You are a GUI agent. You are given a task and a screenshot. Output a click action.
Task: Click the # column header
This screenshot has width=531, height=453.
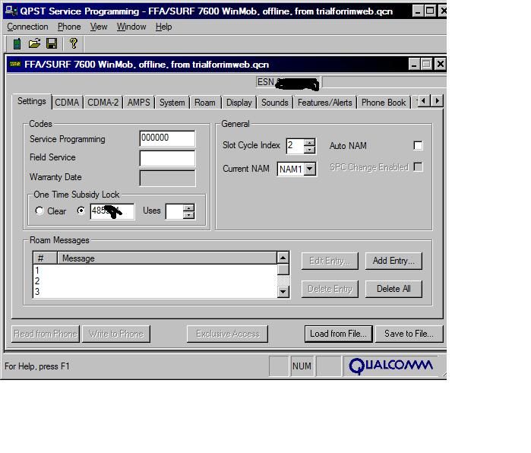click(45, 258)
